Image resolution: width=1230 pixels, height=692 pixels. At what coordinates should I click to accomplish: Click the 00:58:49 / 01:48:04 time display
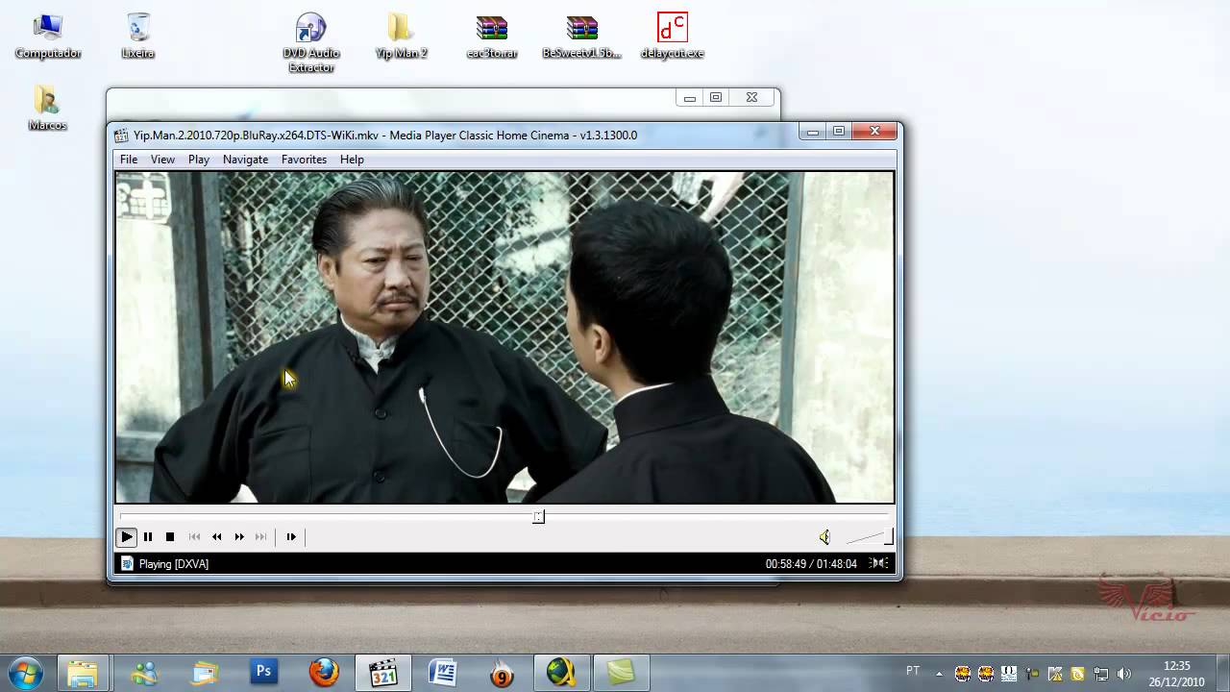pyautogui.click(x=811, y=564)
